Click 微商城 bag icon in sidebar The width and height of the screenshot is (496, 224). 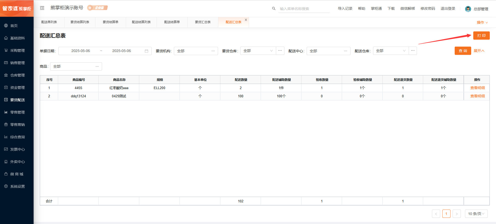pos(6,174)
